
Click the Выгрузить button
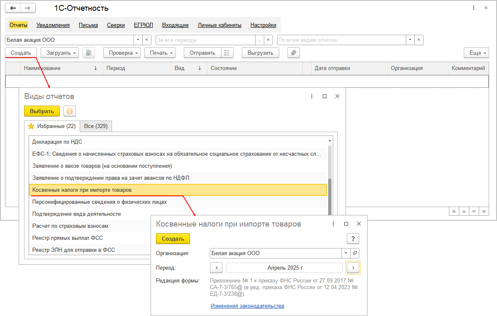pos(260,53)
